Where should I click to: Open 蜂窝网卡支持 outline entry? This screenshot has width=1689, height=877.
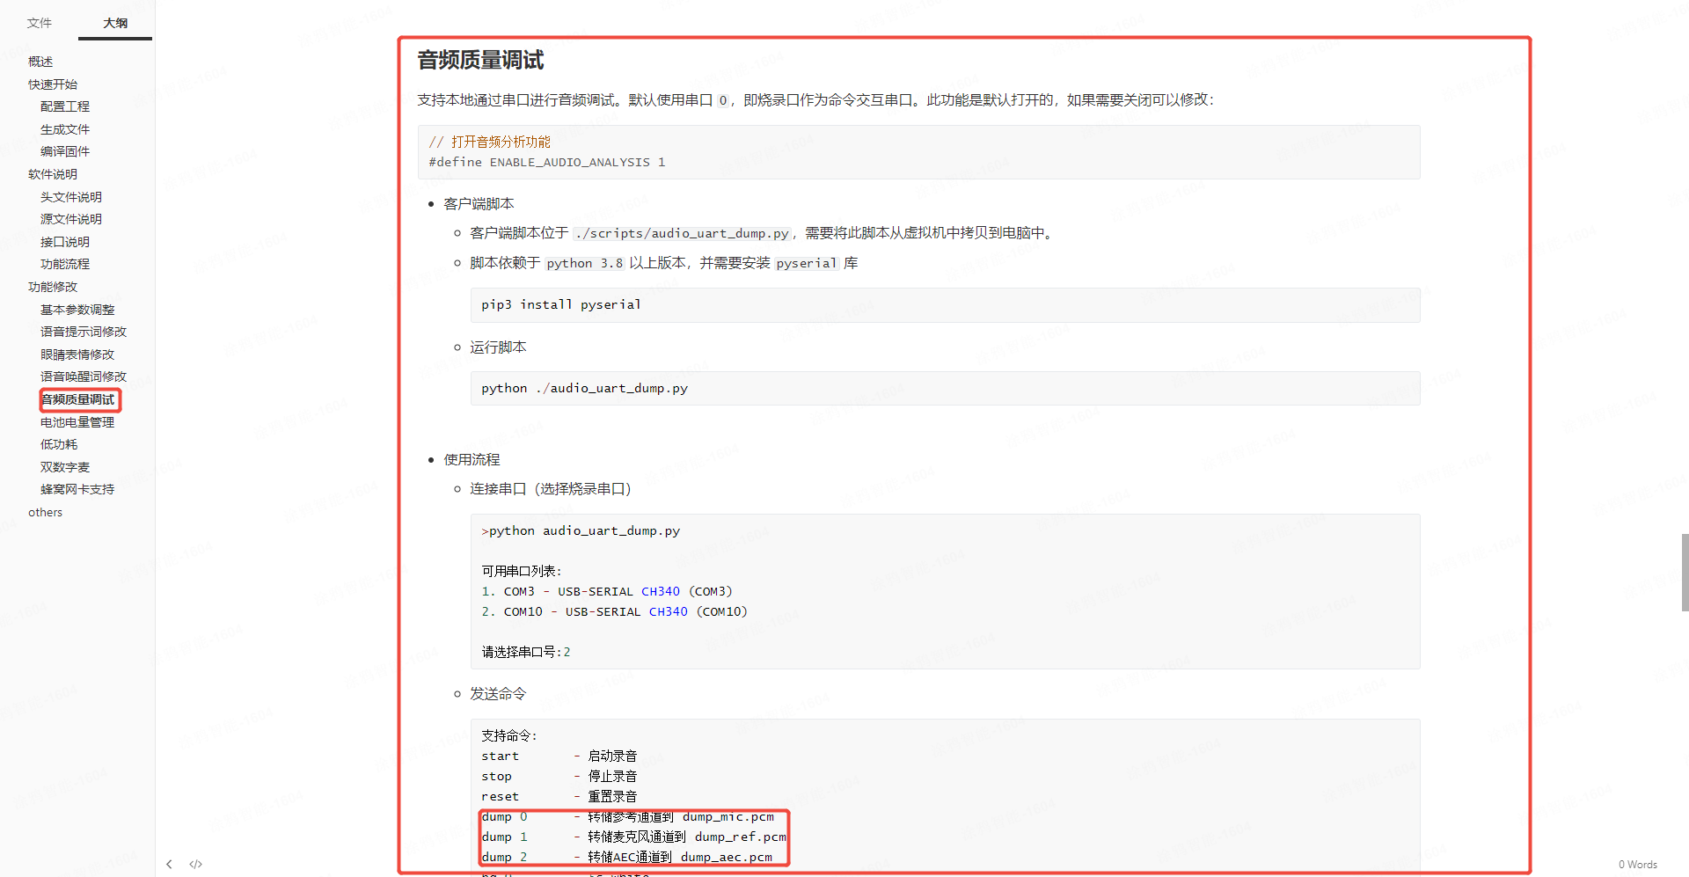coord(77,489)
